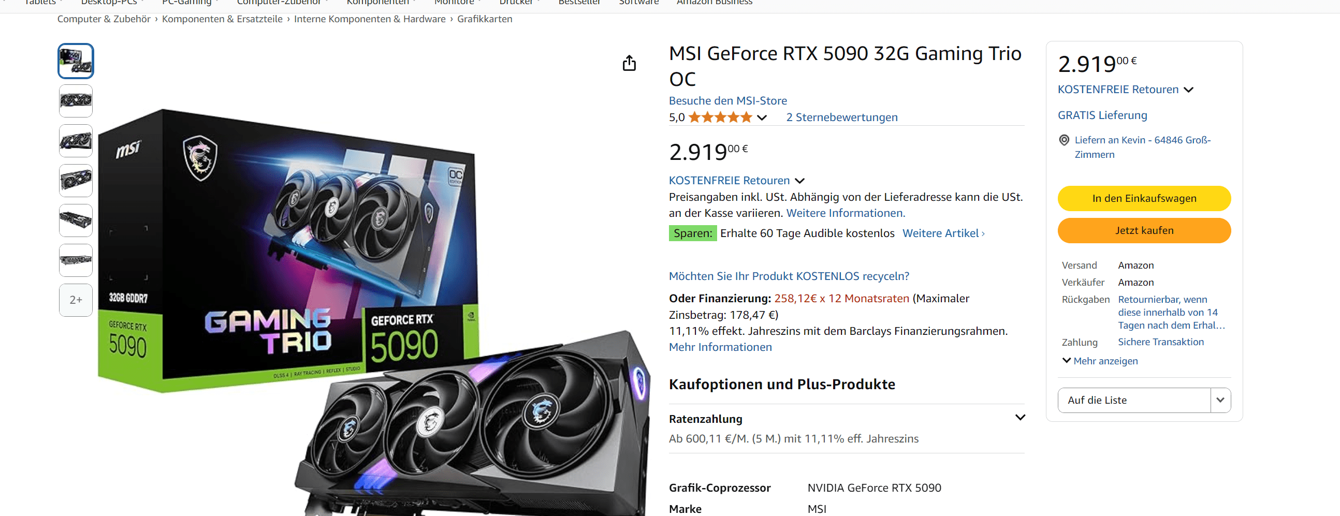Expand Mehr anzeigen in buy box
The height and width of the screenshot is (516, 1340).
pyautogui.click(x=1100, y=361)
